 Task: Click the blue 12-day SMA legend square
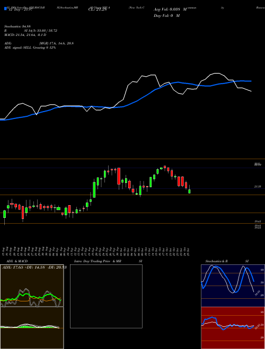pyautogui.click(x=5, y=8)
